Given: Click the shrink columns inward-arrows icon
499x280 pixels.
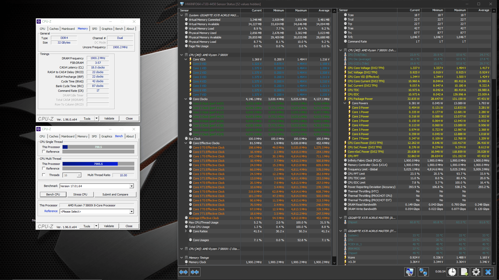Looking at the screenshot, I should (x=195, y=272).
